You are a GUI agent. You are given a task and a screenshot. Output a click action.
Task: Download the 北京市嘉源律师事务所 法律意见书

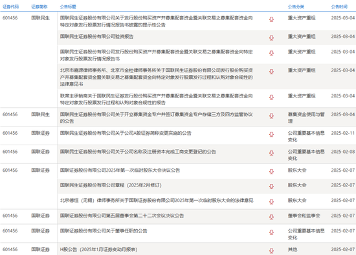pos(271,72)
